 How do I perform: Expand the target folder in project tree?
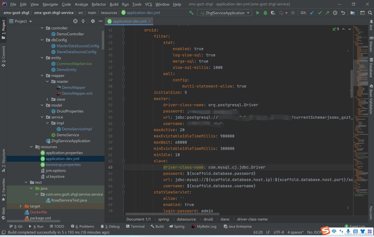(21, 206)
